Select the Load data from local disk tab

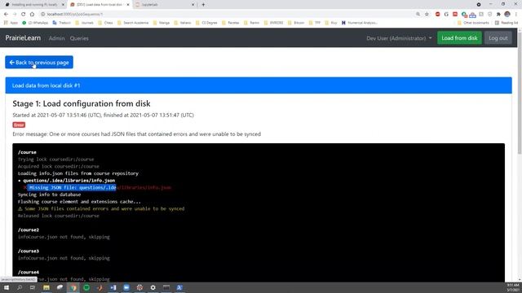(x=100, y=5)
